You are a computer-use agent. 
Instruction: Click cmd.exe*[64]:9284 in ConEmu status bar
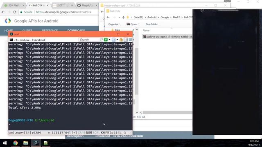click(x=25, y=133)
